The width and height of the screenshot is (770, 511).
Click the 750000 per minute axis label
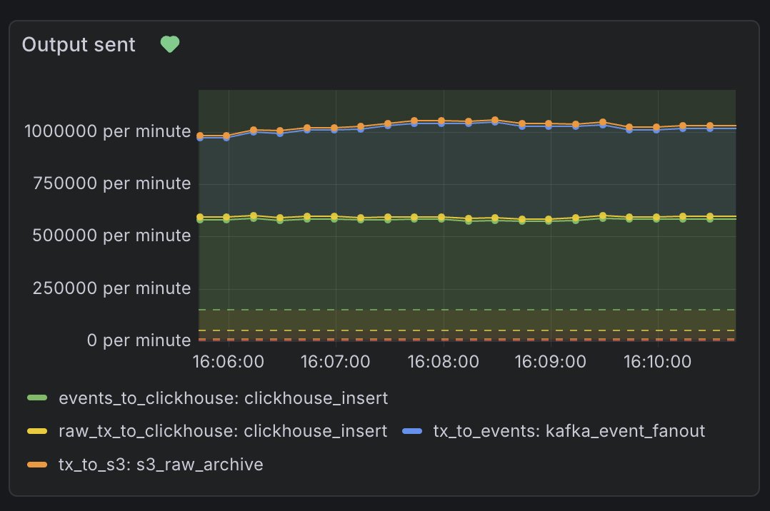[111, 183]
